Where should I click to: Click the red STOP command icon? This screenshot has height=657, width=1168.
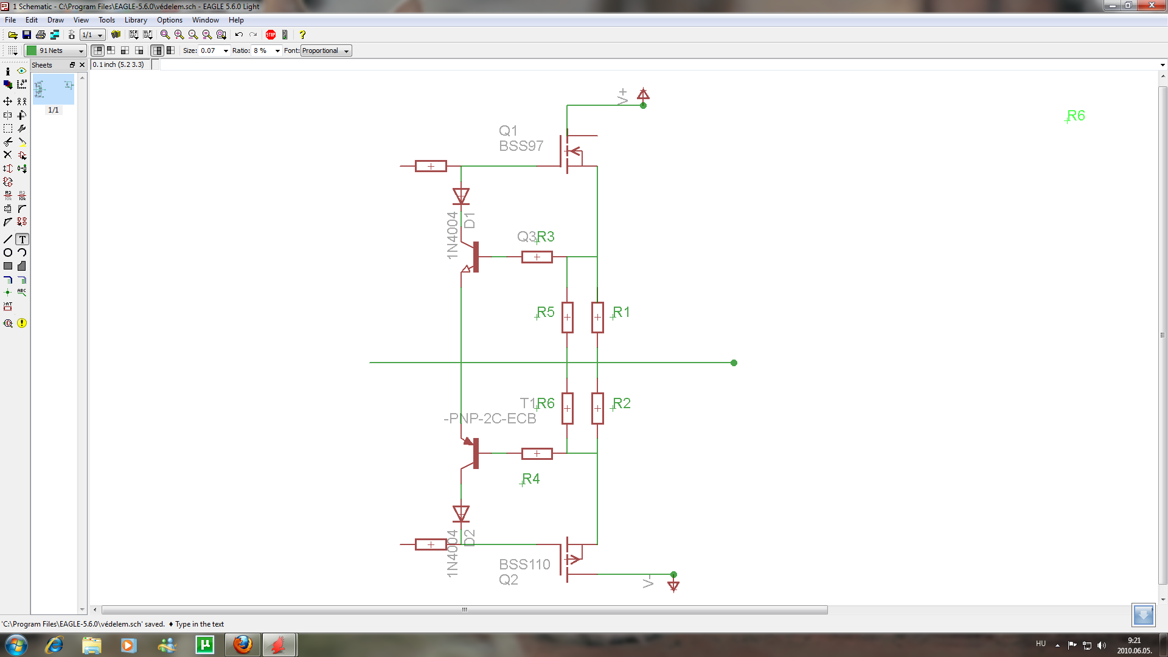coord(271,35)
